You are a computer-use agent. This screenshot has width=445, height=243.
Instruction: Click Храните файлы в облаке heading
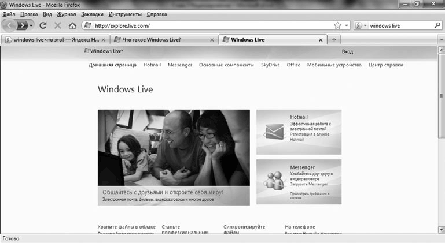127,227
